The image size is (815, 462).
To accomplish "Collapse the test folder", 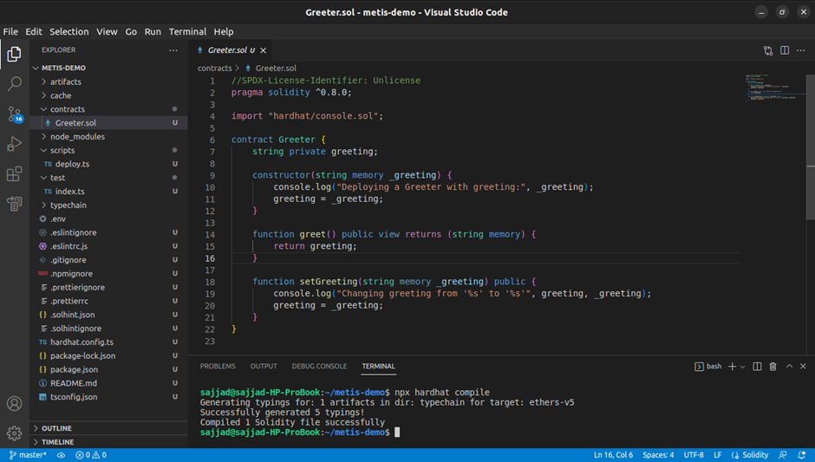I will tap(108, 178).
